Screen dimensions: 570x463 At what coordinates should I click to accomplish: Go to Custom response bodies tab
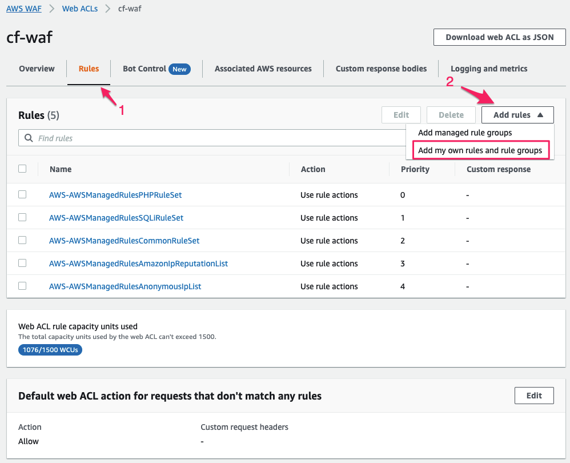point(381,69)
